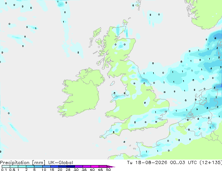This screenshot has width=222, height=171.
Task: Click the 0.5–1 mm legend color box
Action: tap(14, 166)
